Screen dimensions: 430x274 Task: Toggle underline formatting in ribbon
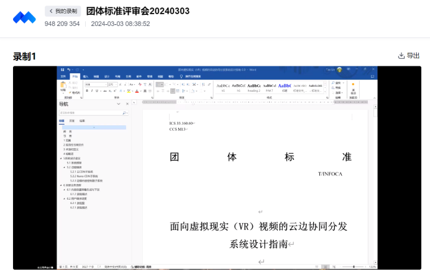coord(97,91)
